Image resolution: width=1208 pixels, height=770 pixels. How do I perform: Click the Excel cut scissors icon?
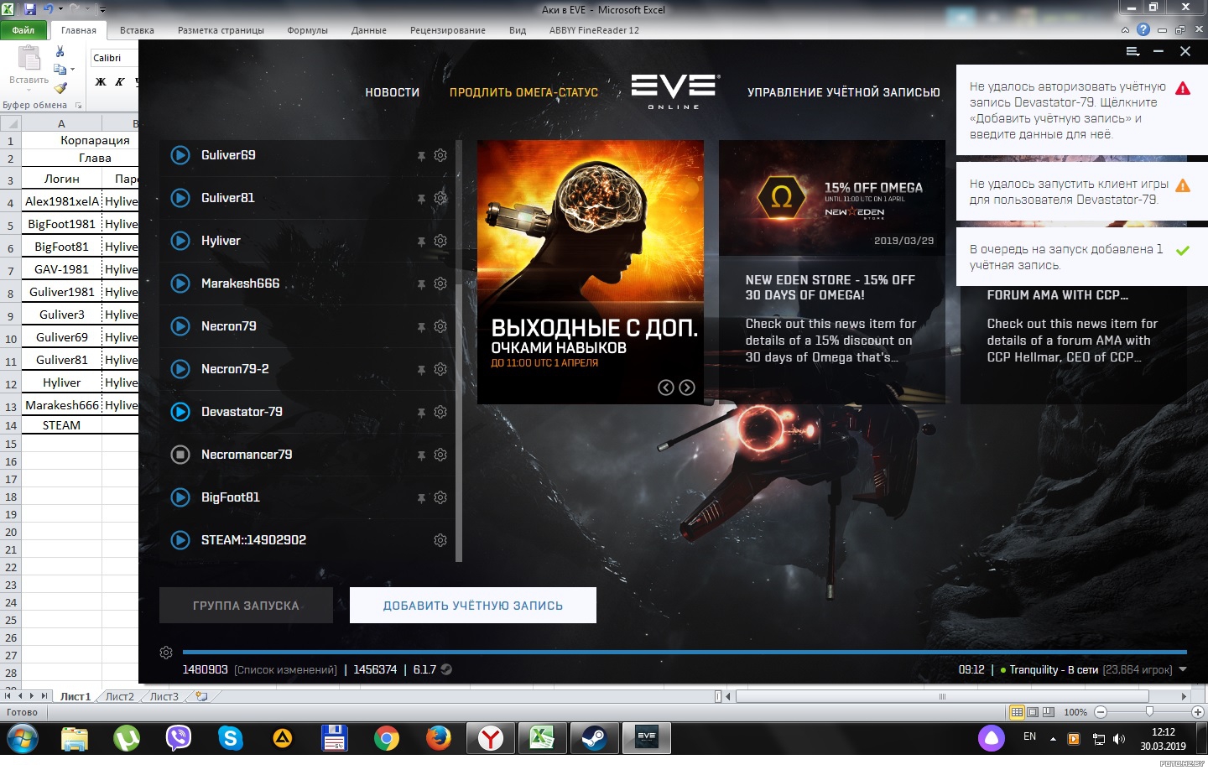click(x=60, y=51)
